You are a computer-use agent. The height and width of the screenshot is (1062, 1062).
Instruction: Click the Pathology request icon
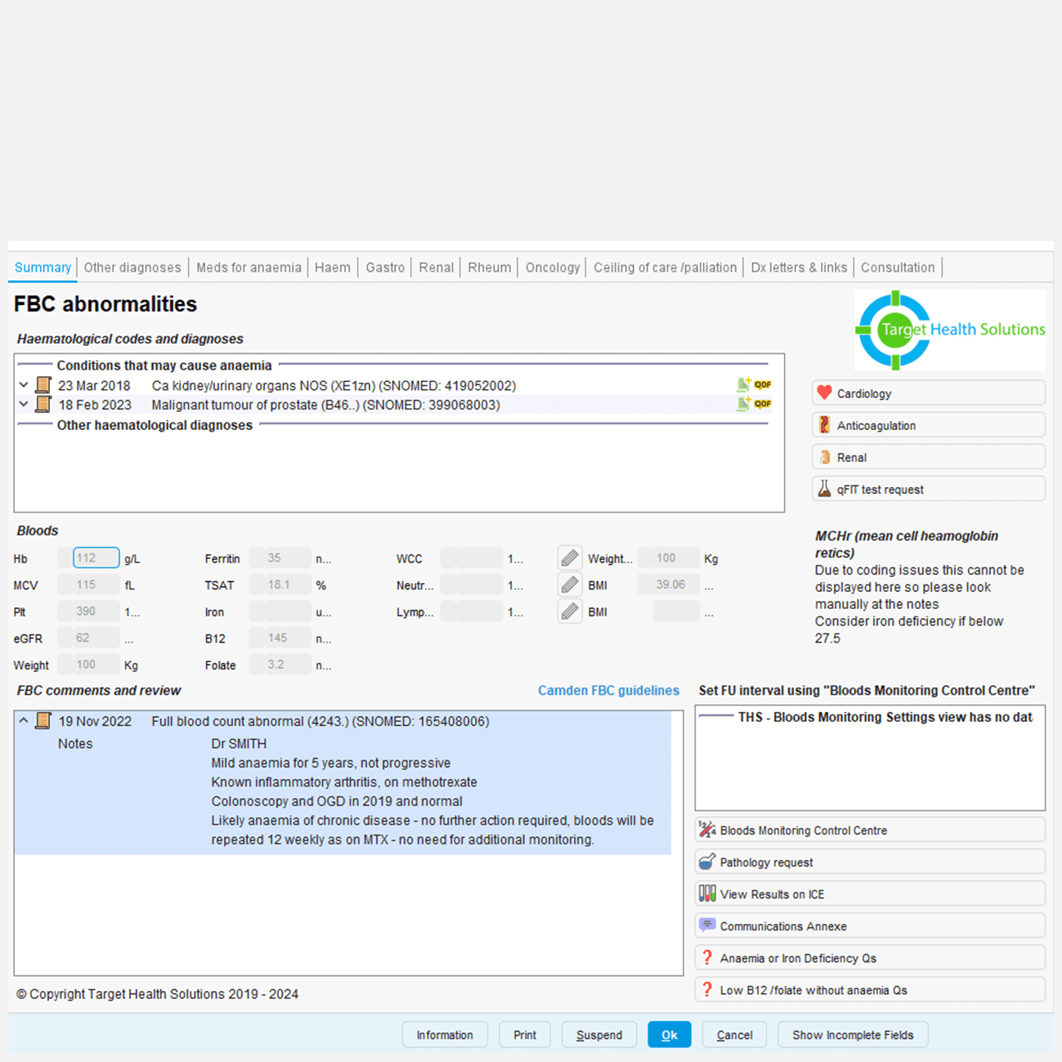(707, 862)
